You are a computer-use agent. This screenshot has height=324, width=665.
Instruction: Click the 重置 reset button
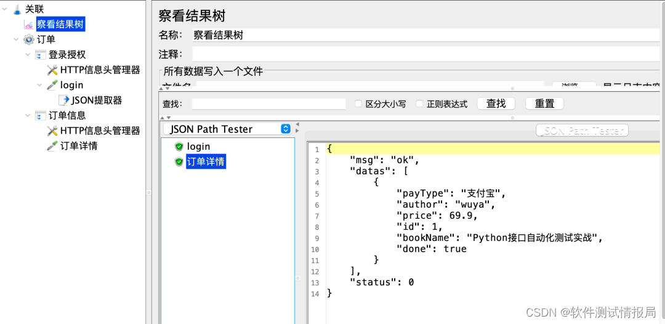pyautogui.click(x=544, y=103)
